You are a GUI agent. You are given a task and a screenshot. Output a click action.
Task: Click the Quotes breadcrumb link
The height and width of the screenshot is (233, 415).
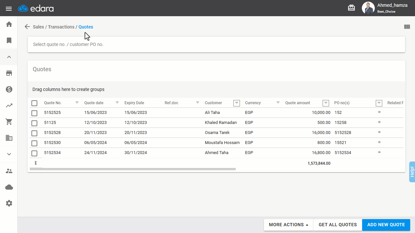[x=86, y=27]
